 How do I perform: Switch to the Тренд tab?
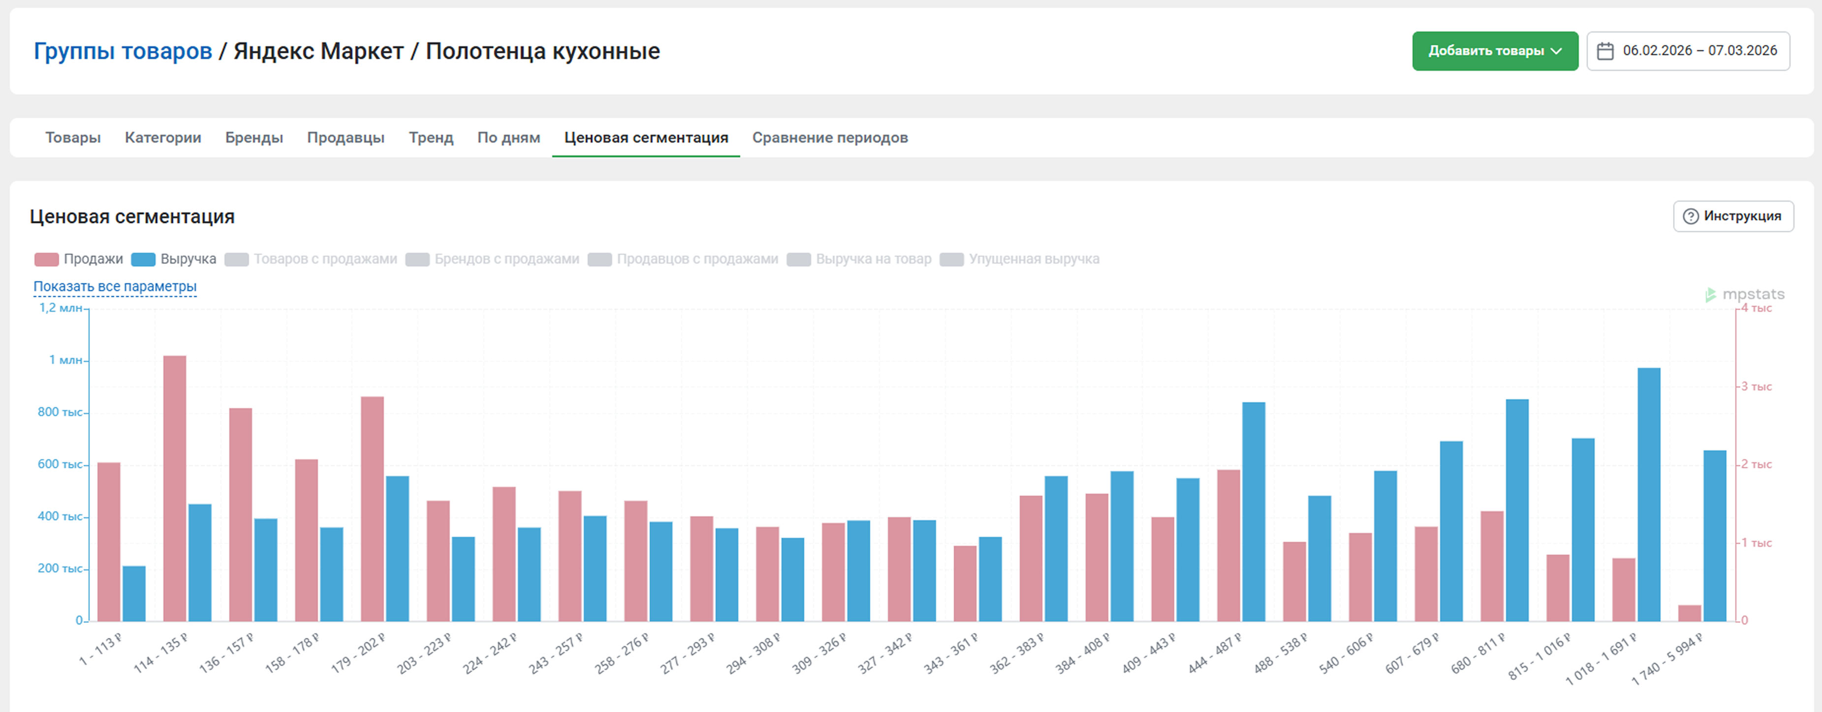click(x=431, y=138)
